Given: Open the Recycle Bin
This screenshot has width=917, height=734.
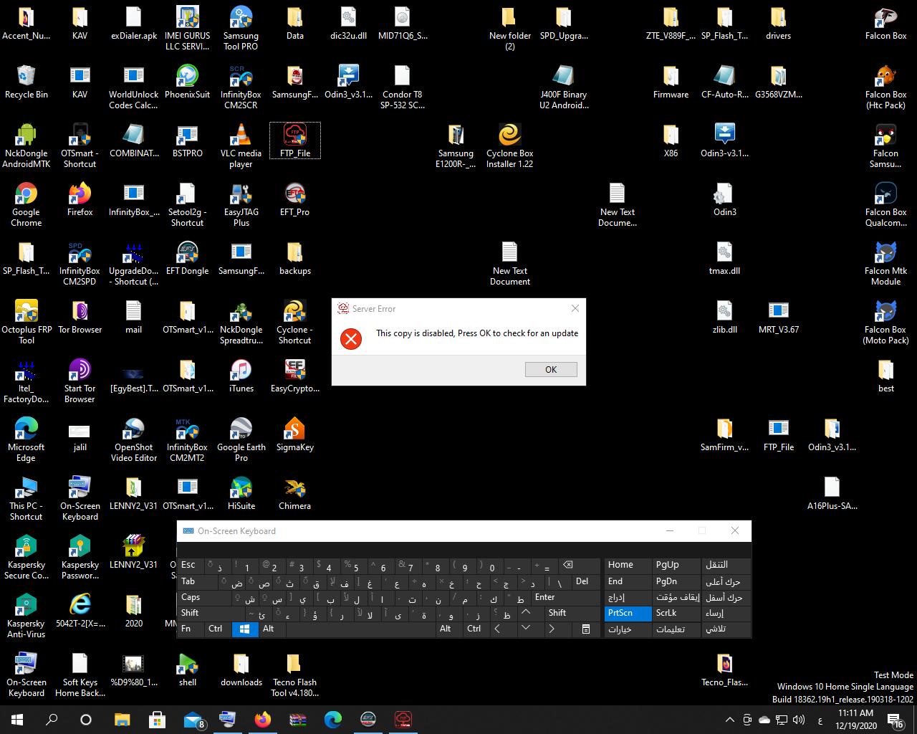Looking at the screenshot, I should (27, 82).
